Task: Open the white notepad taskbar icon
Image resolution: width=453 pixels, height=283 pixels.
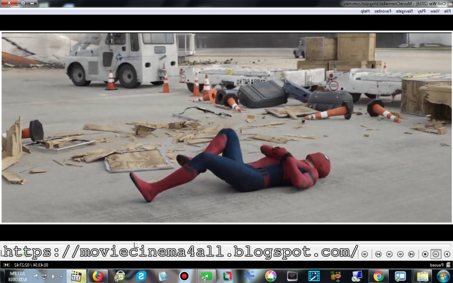Action: [x=163, y=276]
